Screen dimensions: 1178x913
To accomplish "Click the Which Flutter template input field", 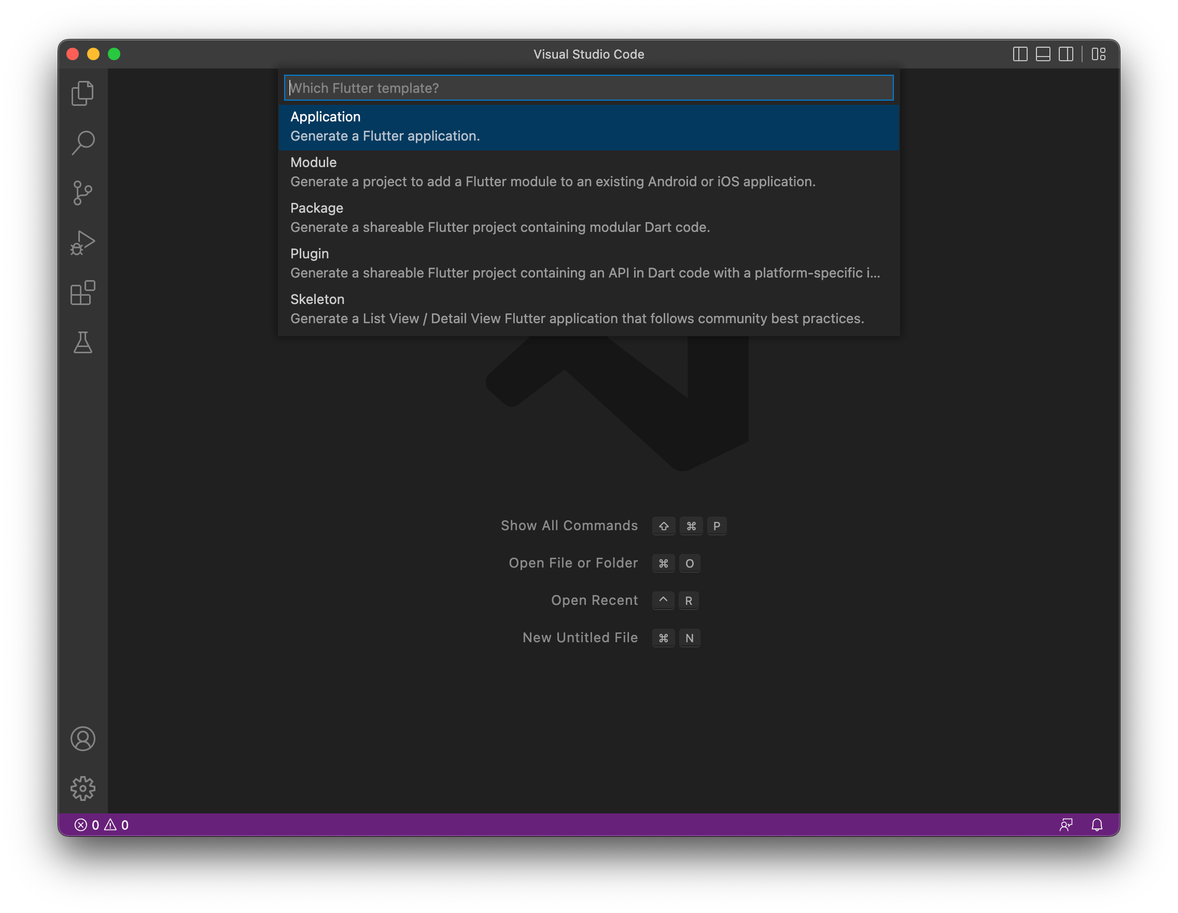I will point(588,87).
